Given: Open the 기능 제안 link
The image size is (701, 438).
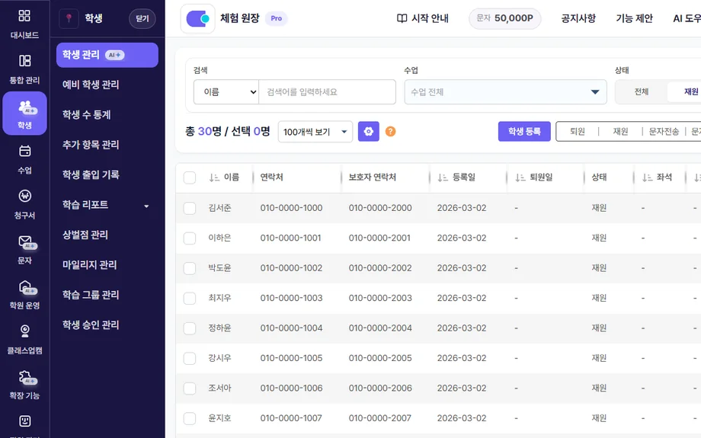Looking at the screenshot, I should 635,18.
